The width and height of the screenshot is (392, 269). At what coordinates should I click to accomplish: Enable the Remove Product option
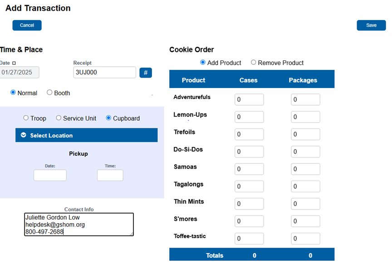[254, 63]
